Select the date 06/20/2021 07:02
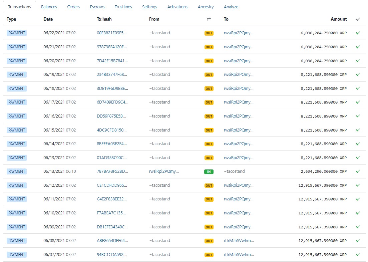368x262 pixels. 60,61
